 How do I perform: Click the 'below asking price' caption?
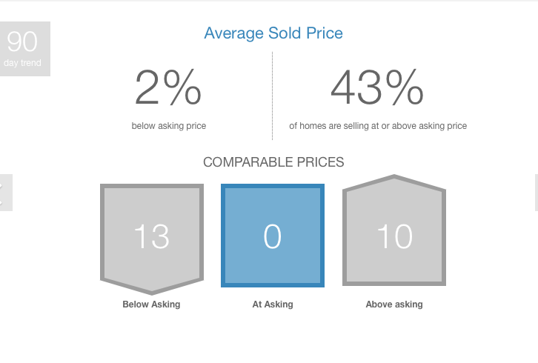169,126
